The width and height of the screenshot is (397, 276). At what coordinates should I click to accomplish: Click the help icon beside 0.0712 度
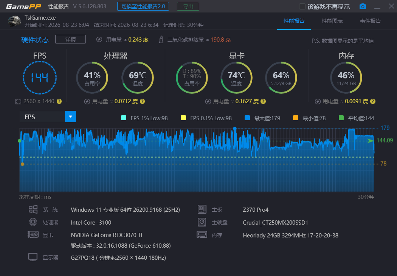tap(142, 101)
